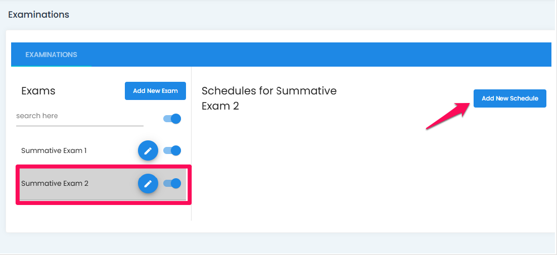Click the light-blue page background below the card
The image size is (557, 255).
point(278,243)
